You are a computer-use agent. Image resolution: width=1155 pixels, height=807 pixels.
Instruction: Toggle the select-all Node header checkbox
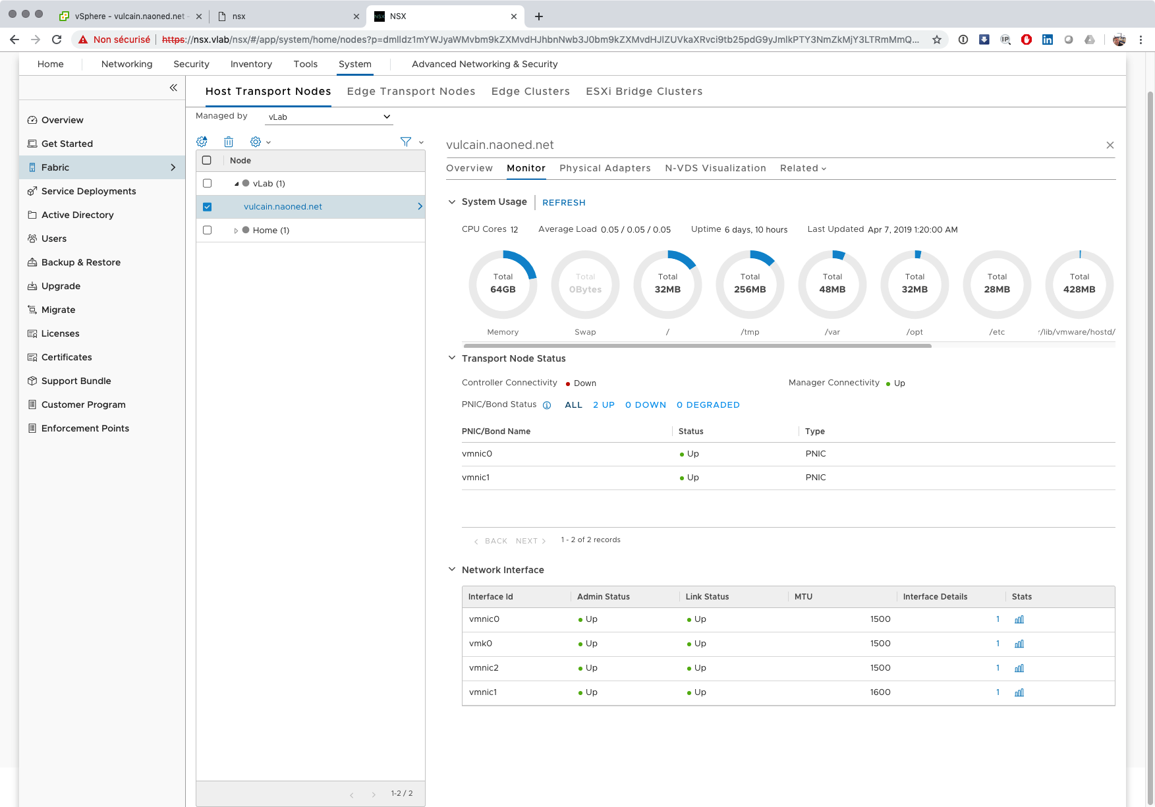click(x=207, y=160)
